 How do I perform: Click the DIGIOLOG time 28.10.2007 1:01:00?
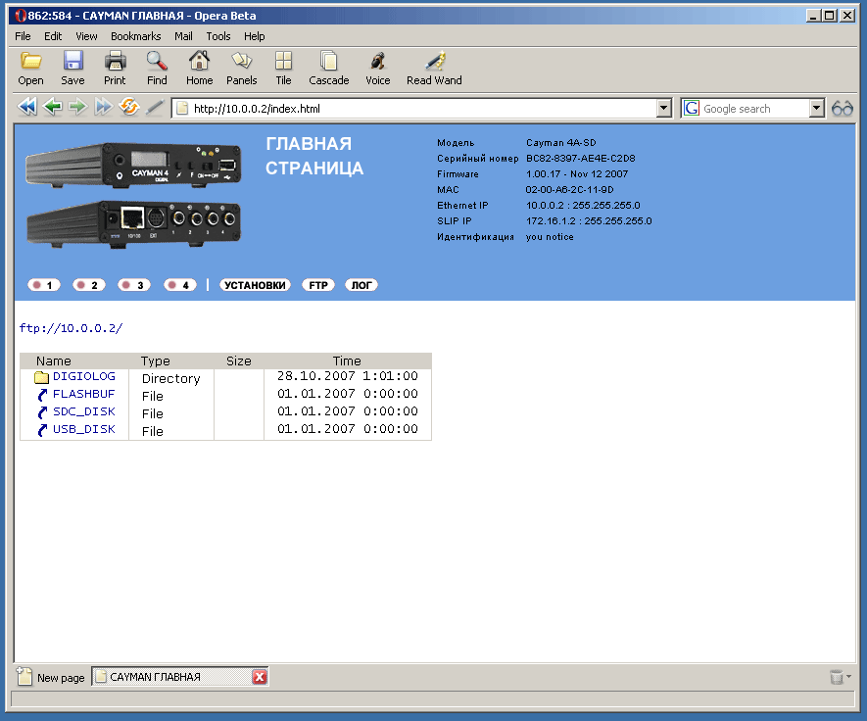click(347, 376)
